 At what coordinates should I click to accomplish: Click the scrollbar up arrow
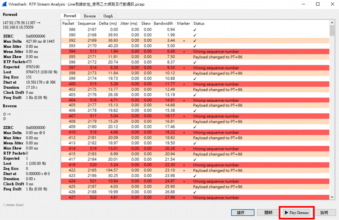(332, 22)
